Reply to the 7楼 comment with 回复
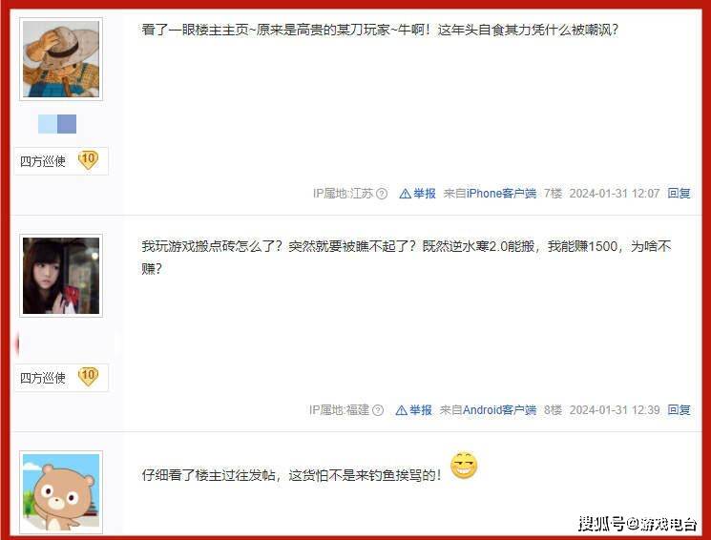 [679, 194]
